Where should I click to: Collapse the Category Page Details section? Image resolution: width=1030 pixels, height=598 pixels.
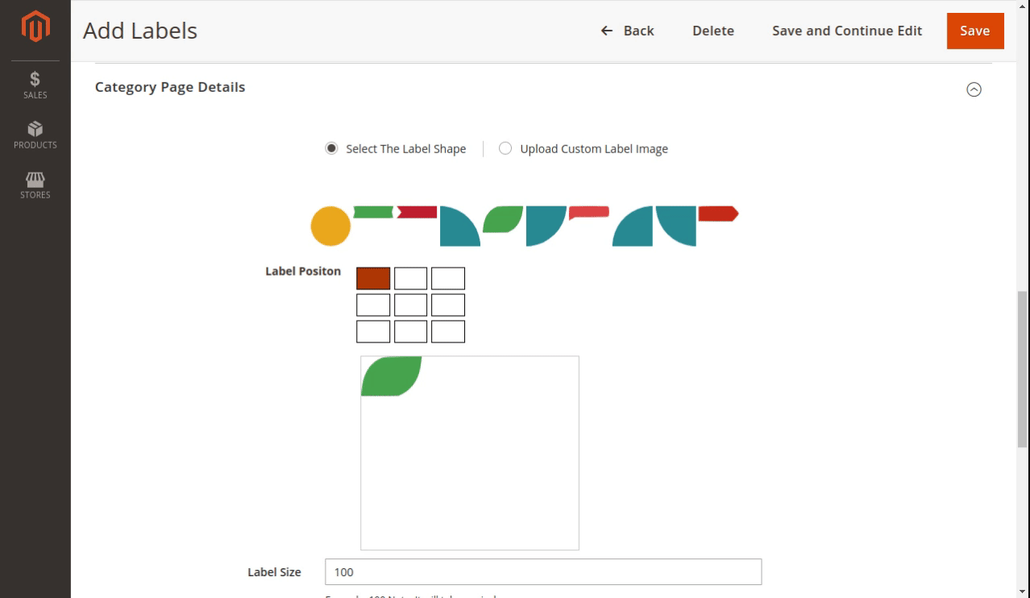coord(974,89)
